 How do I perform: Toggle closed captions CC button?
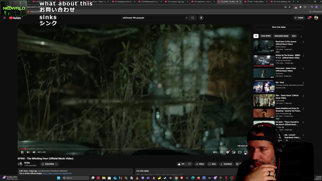coord(221,152)
